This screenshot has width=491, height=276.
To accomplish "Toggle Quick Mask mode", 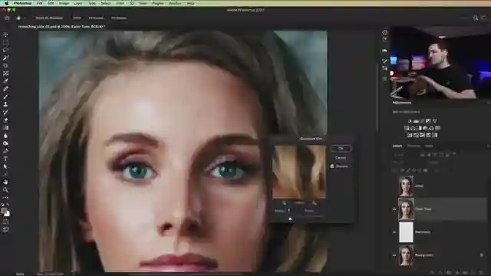I will pos(5,222).
